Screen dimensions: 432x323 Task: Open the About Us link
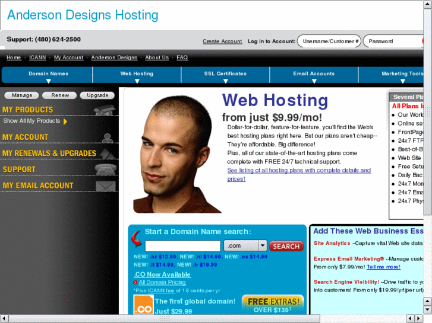(x=157, y=57)
